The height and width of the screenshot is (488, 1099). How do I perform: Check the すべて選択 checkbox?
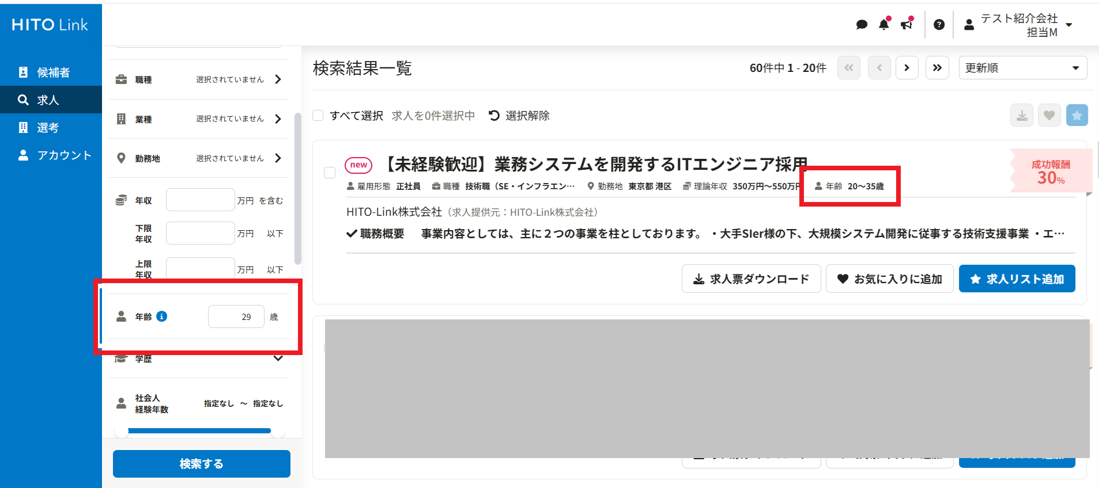pos(318,116)
